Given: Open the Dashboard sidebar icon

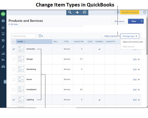Looking at the screenshot, I should pyautogui.click(x=3, y=21).
